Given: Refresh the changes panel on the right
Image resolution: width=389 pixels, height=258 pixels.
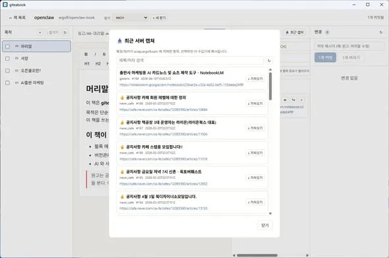Looking at the screenshot, I should click(x=381, y=32).
